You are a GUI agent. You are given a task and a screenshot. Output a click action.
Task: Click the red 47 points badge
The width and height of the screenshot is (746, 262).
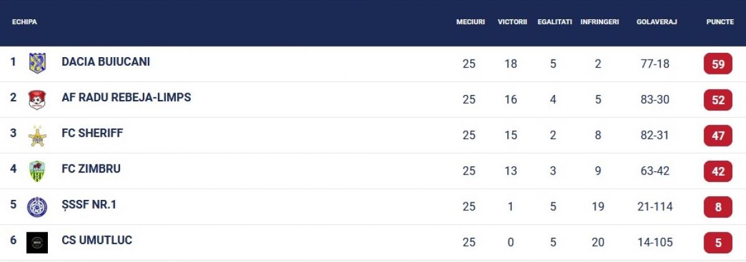pyautogui.click(x=718, y=135)
